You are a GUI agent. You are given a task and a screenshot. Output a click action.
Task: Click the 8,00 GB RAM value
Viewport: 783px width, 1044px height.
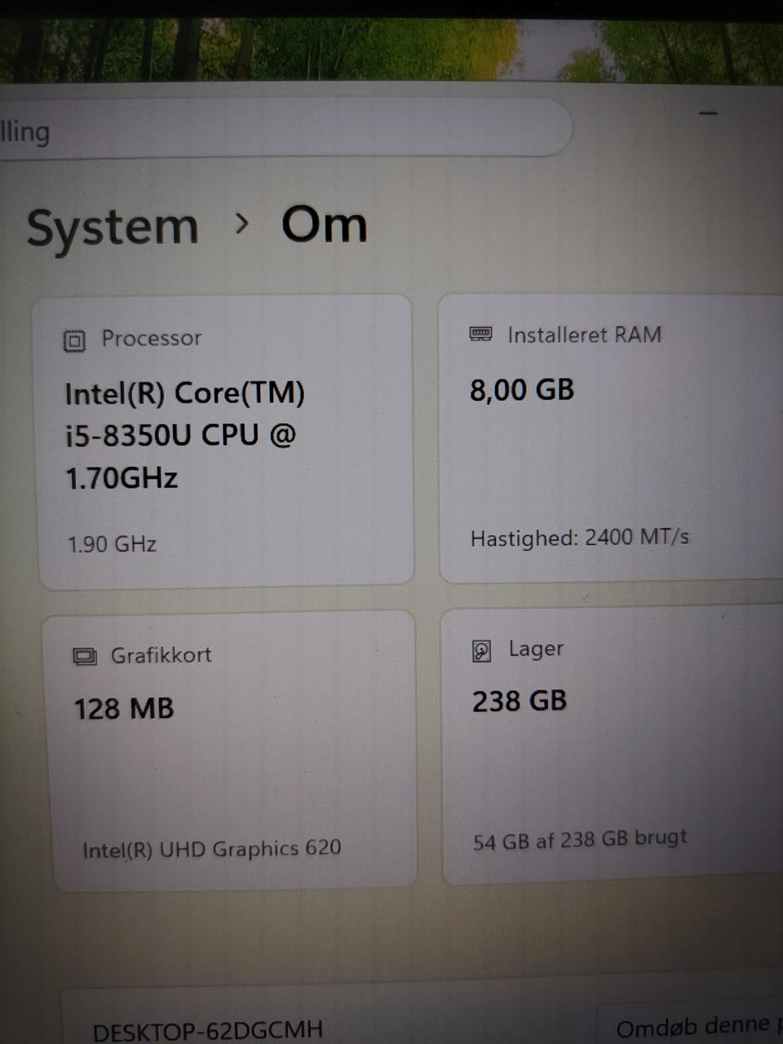[x=522, y=390]
